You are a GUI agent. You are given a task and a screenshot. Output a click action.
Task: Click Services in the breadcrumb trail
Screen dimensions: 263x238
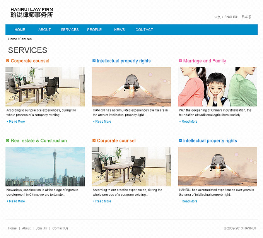[x=26, y=39]
